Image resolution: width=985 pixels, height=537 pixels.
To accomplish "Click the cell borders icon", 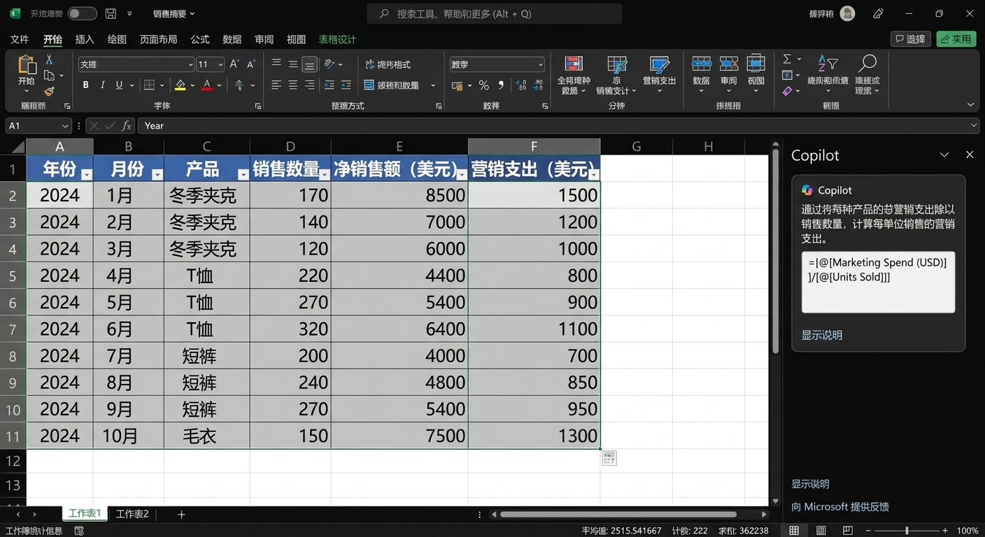I will tap(149, 85).
